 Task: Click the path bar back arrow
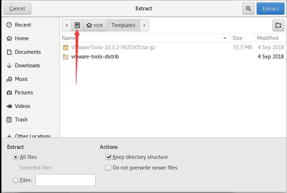pyautogui.click(x=67, y=25)
